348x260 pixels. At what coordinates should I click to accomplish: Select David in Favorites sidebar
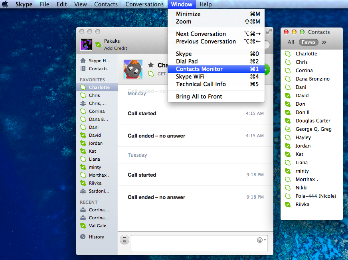(97, 135)
